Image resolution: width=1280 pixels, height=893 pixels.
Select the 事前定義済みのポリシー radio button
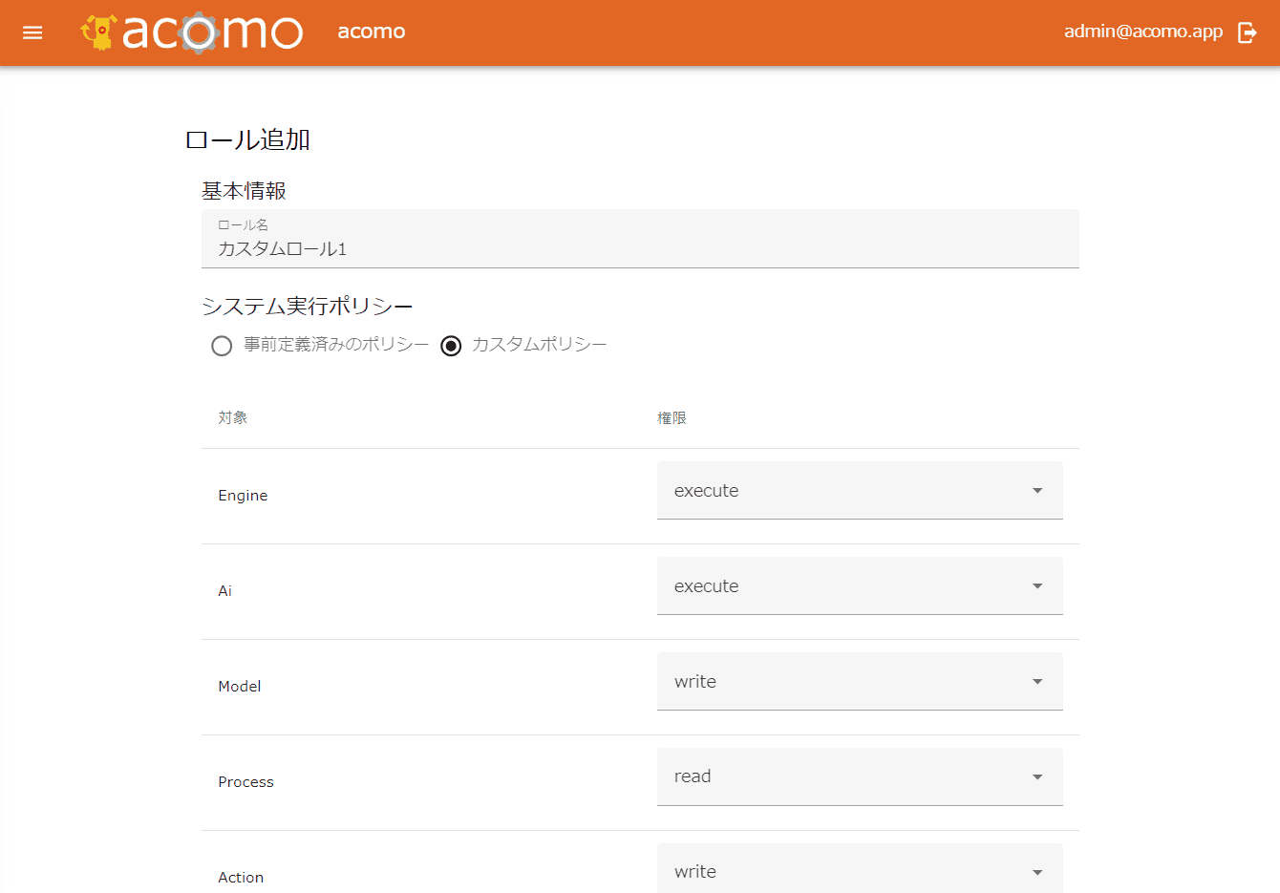[x=222, y=346]
